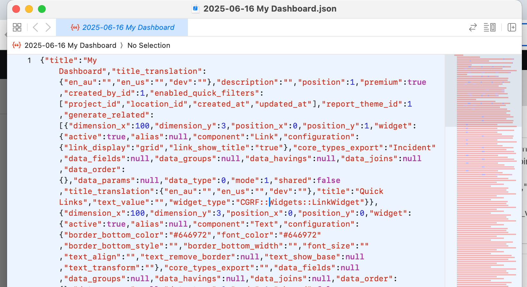This screenshot has height=287, width=527.
Task: Click the "generate_related" key
Action: tap(106, 115)
